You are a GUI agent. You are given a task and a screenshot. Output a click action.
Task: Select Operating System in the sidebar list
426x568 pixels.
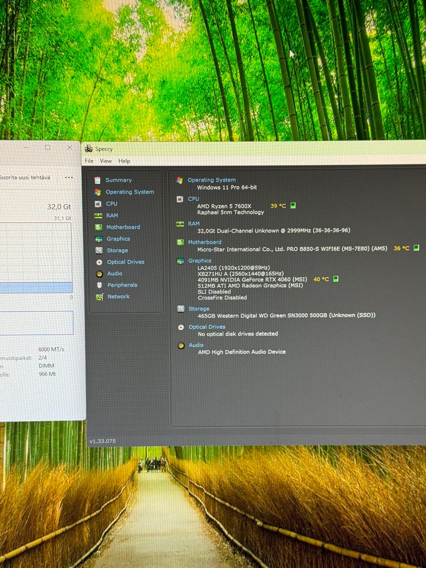coord(130,192)
